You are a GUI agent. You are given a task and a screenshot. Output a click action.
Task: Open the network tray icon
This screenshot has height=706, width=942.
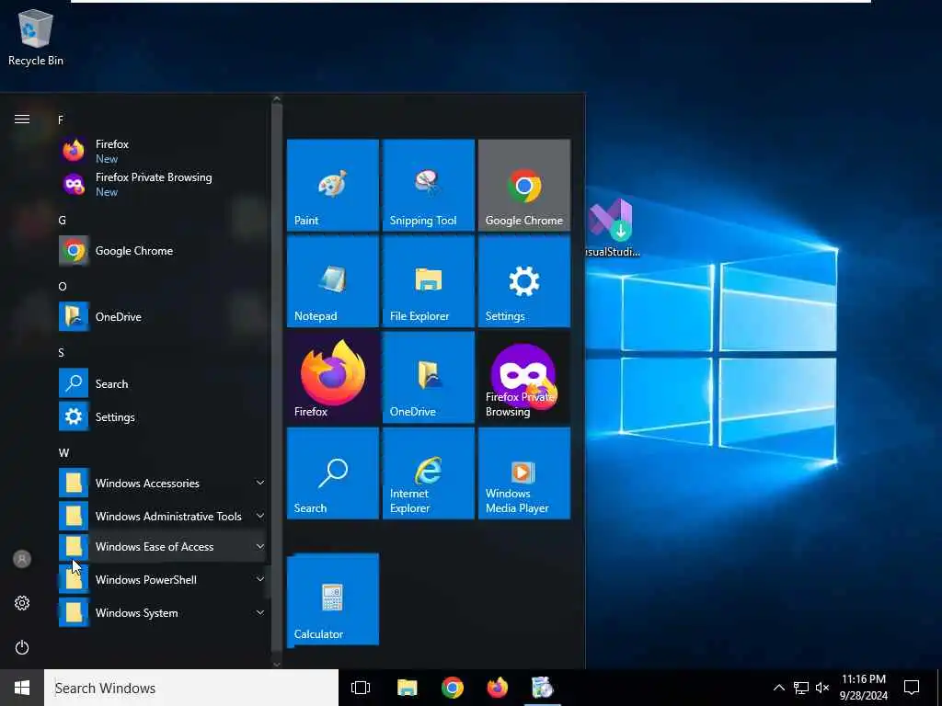[x=801, y=688]
